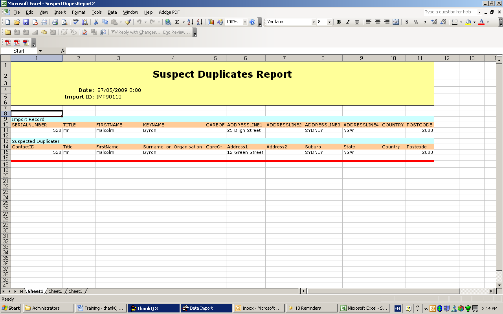Apply Currency style format
503x314 pixels.
pyautogui.click(x=407, y=22)
